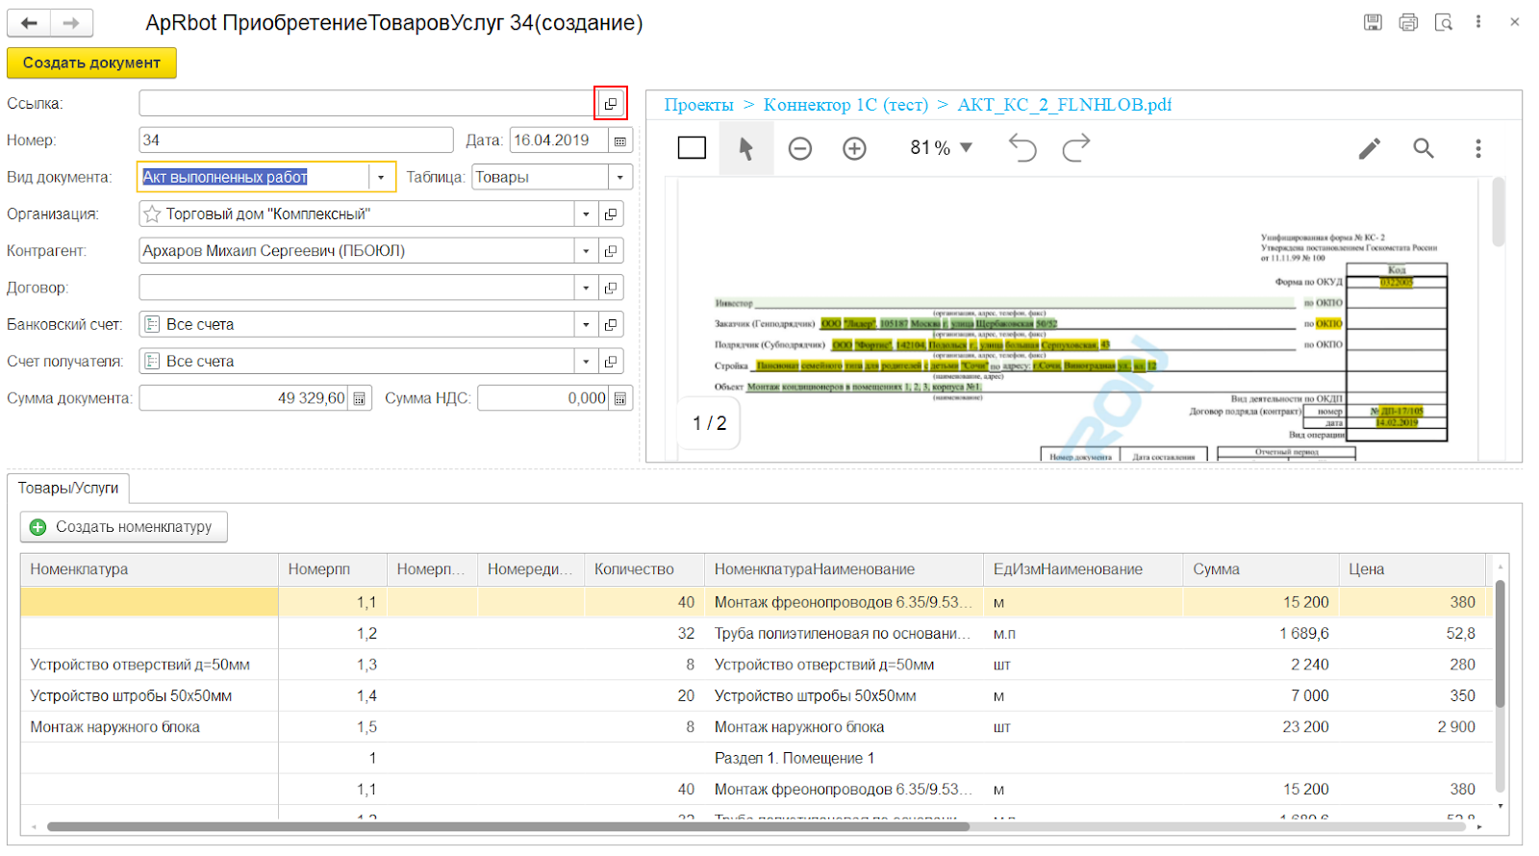
Task: Click into the empty Ссылка field
Action: (x=368, y=103)
